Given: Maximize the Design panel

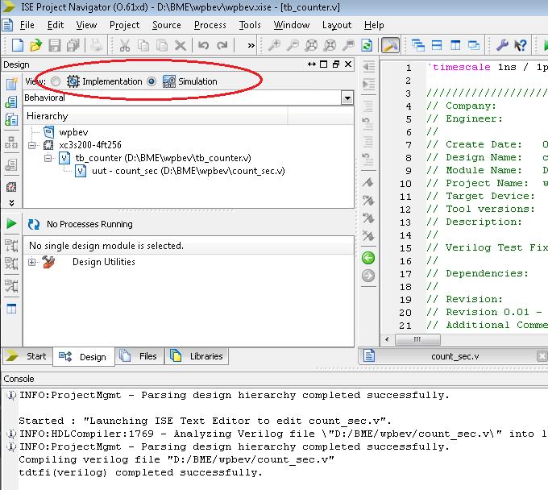Looking at the screenshot, I should (x=324, y=64).
